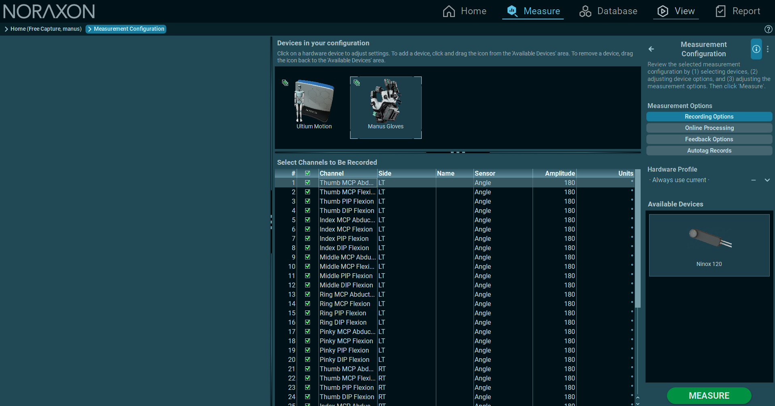This screenshot has height=406, width=775.
Task: Open Recording Options
Action: pyautogui.click(x=709, y=117)
